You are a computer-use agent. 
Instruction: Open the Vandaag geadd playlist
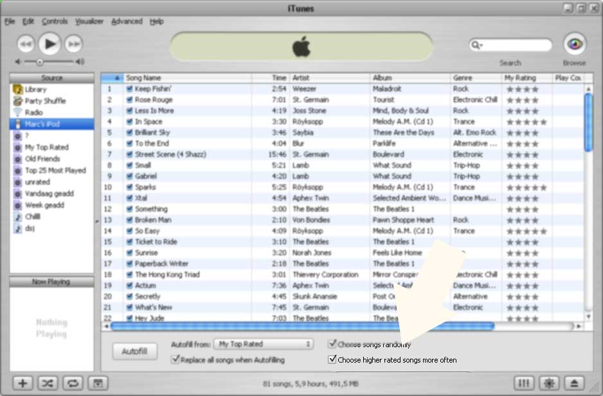coord(51,194)
